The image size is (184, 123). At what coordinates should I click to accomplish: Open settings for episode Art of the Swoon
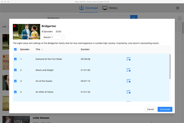[x=129, y=81]
